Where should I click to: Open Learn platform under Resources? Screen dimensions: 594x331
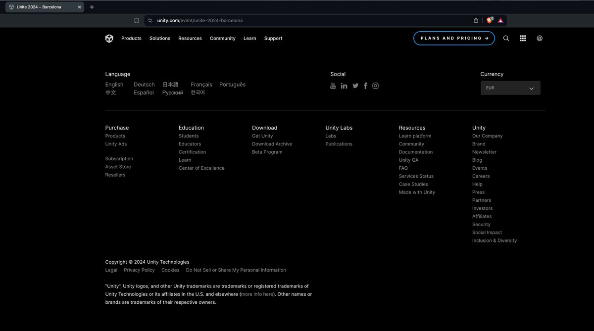click(x=415, y=136)
